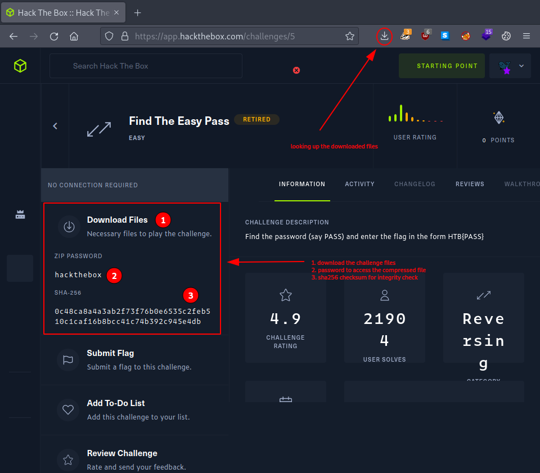Click the URL address bar
This screenshot has width=540, height=473.
point(236,36)
